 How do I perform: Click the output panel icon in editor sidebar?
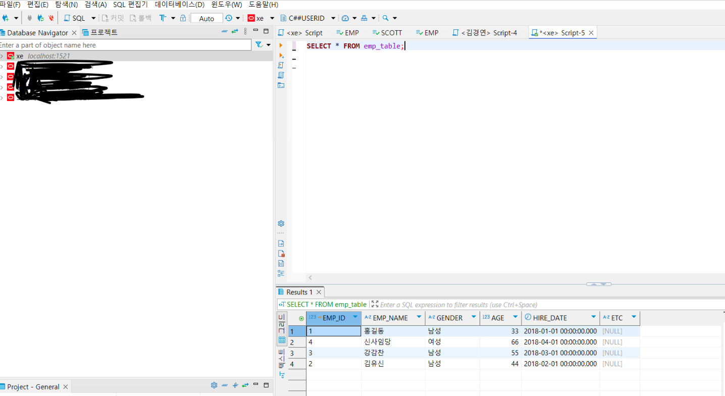click(x=281, y=243)
